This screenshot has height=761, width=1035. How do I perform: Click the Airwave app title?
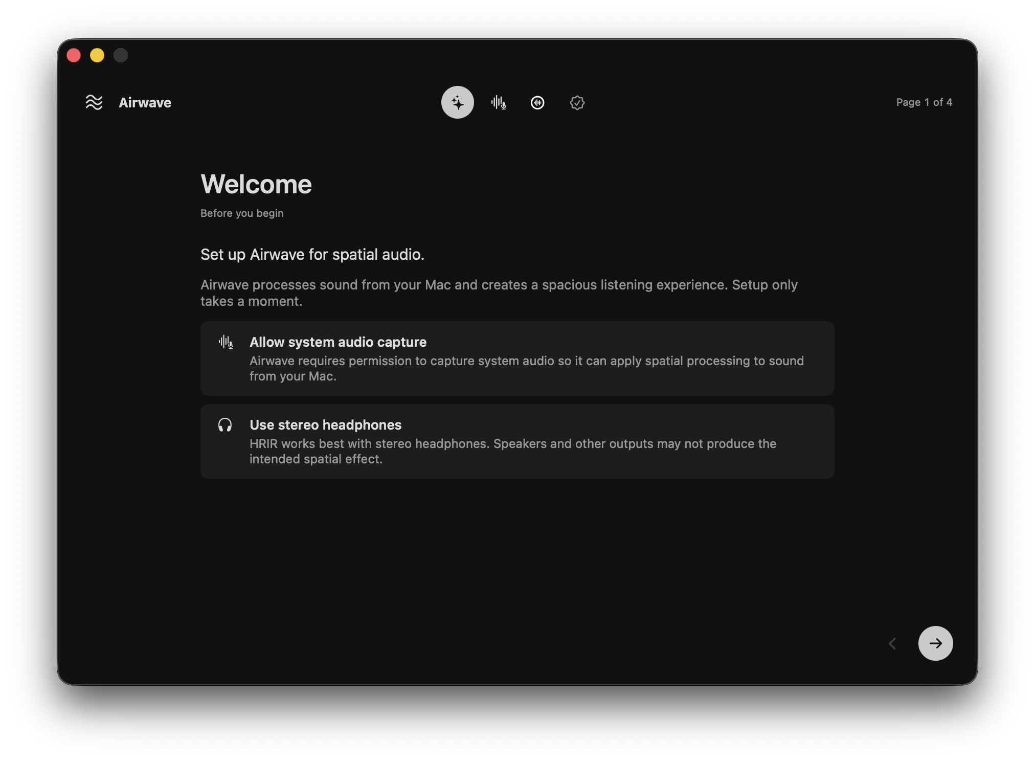pos(145,102)
